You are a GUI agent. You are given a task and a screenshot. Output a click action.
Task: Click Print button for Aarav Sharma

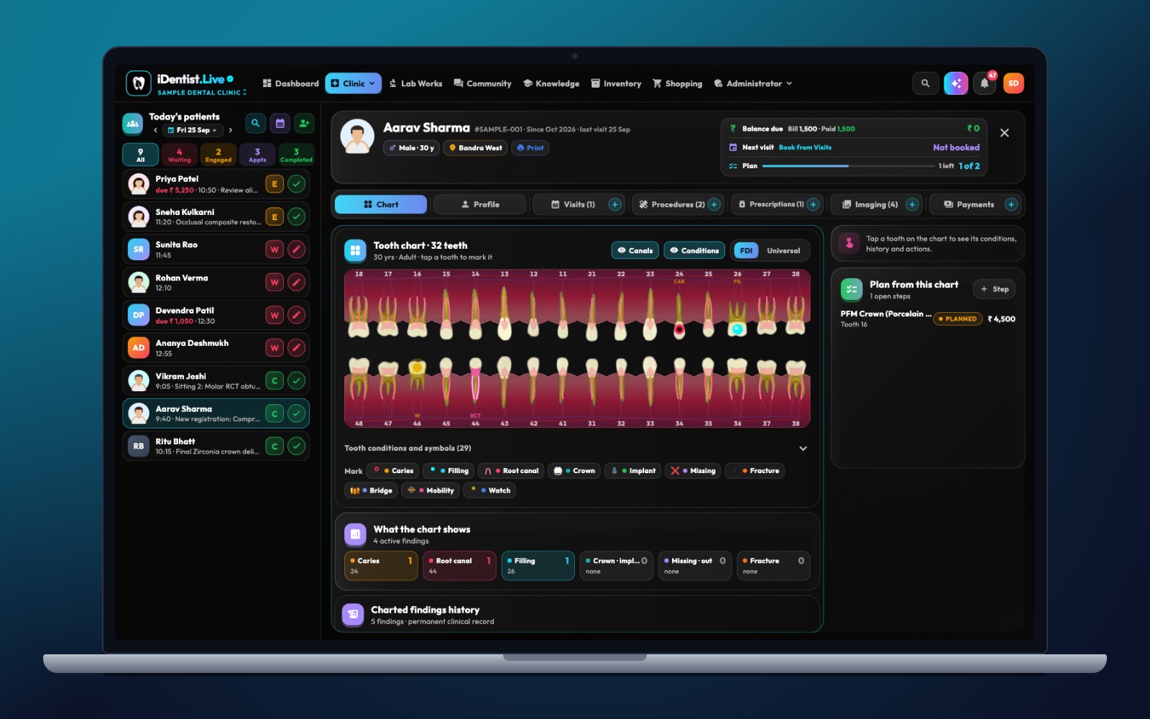click(x=530, y=148)
